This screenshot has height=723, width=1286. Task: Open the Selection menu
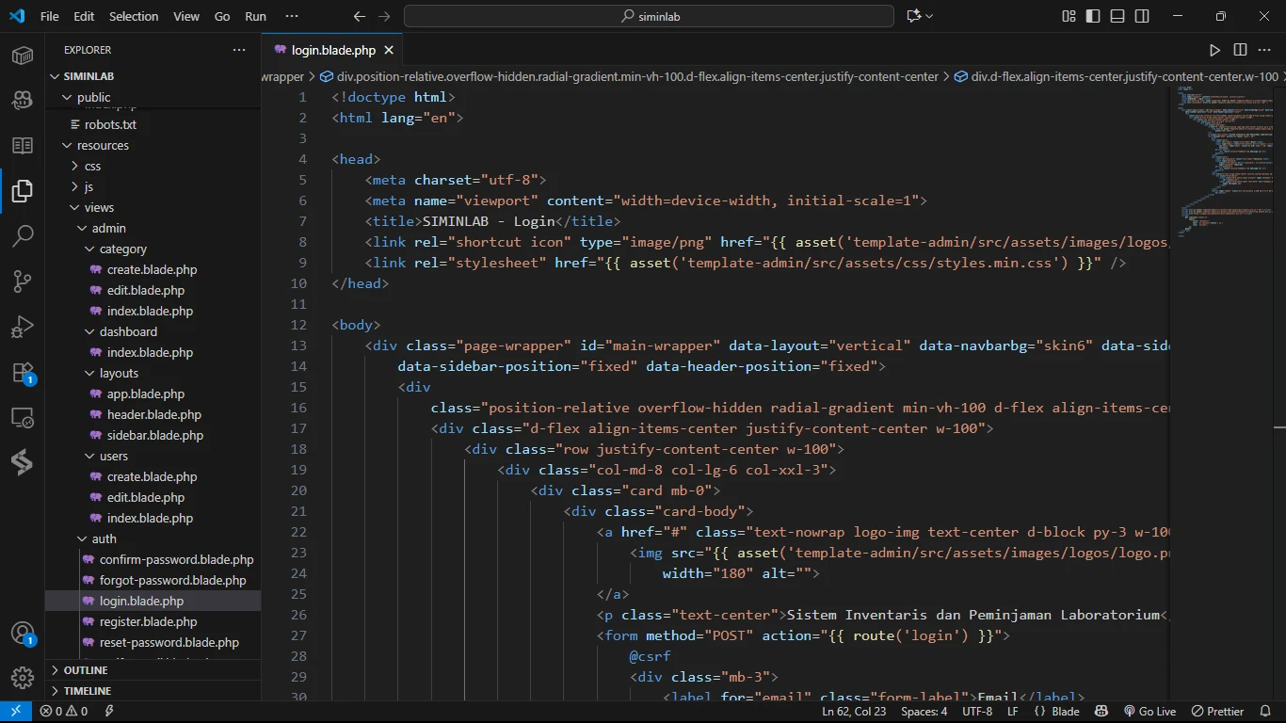tap(134, 16)
